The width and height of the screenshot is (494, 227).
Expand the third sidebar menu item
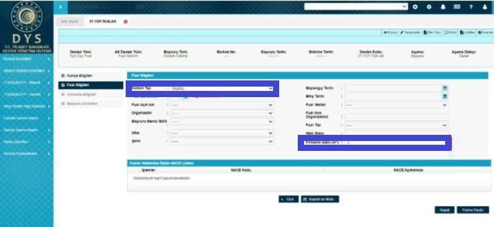click(x=27, y=83)
